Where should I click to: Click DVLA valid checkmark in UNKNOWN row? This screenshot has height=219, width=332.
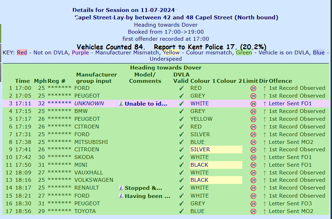tap(181, 104)
